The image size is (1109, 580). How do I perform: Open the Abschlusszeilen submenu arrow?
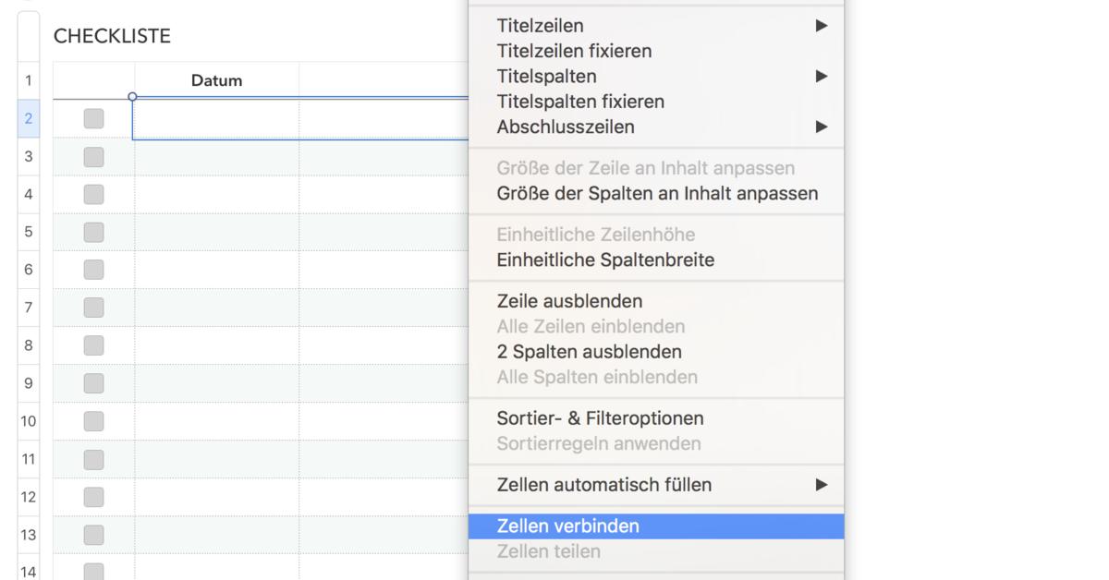click(821, 127)
